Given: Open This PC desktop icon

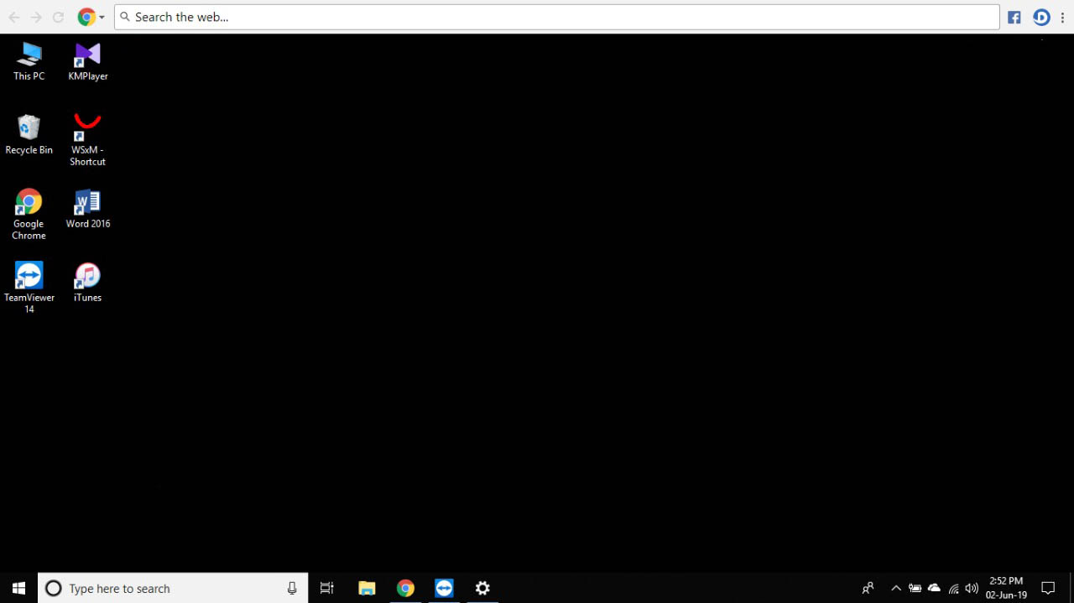Looking at the screenshot, I should (29, 61).
